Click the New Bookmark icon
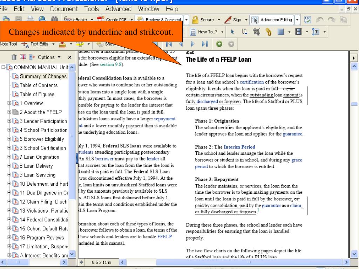The height and width of the screenshot is (269, 359). 23,57
